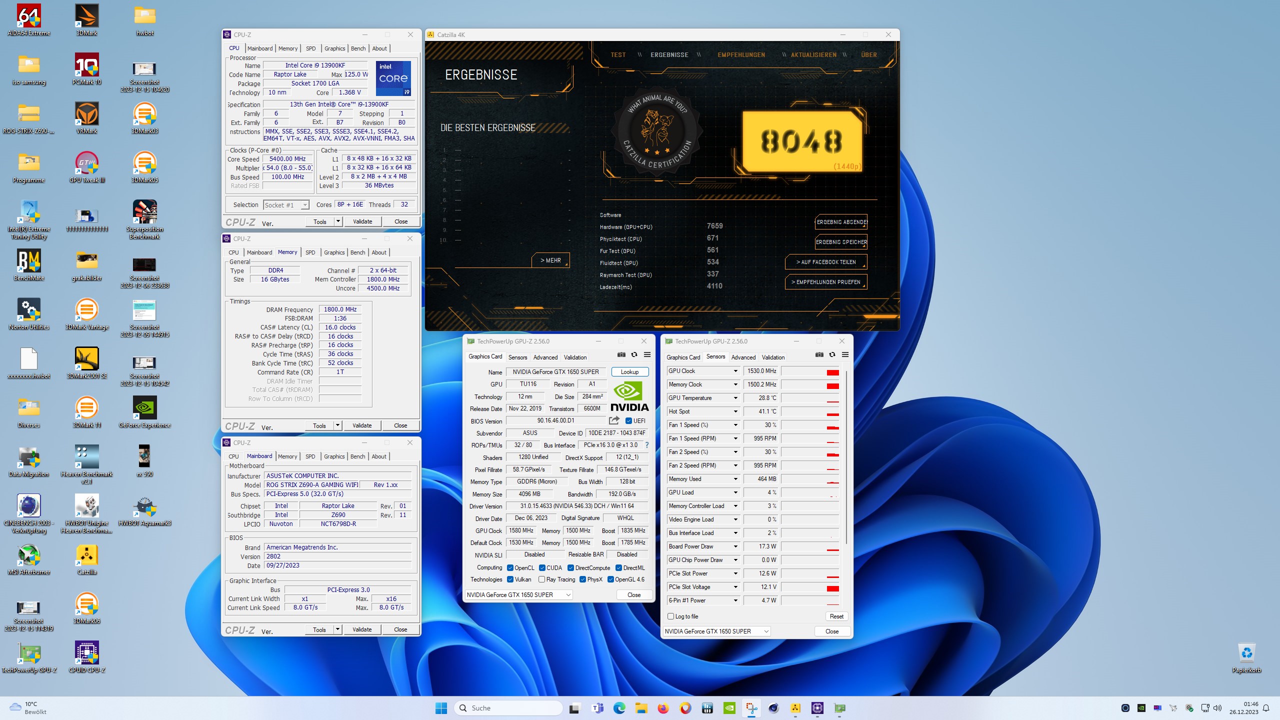The width and height of the screenshot is (1280, 720).
Task: Click the PCIe Slot Voltage graph bar
Action: tap(810, 587)
